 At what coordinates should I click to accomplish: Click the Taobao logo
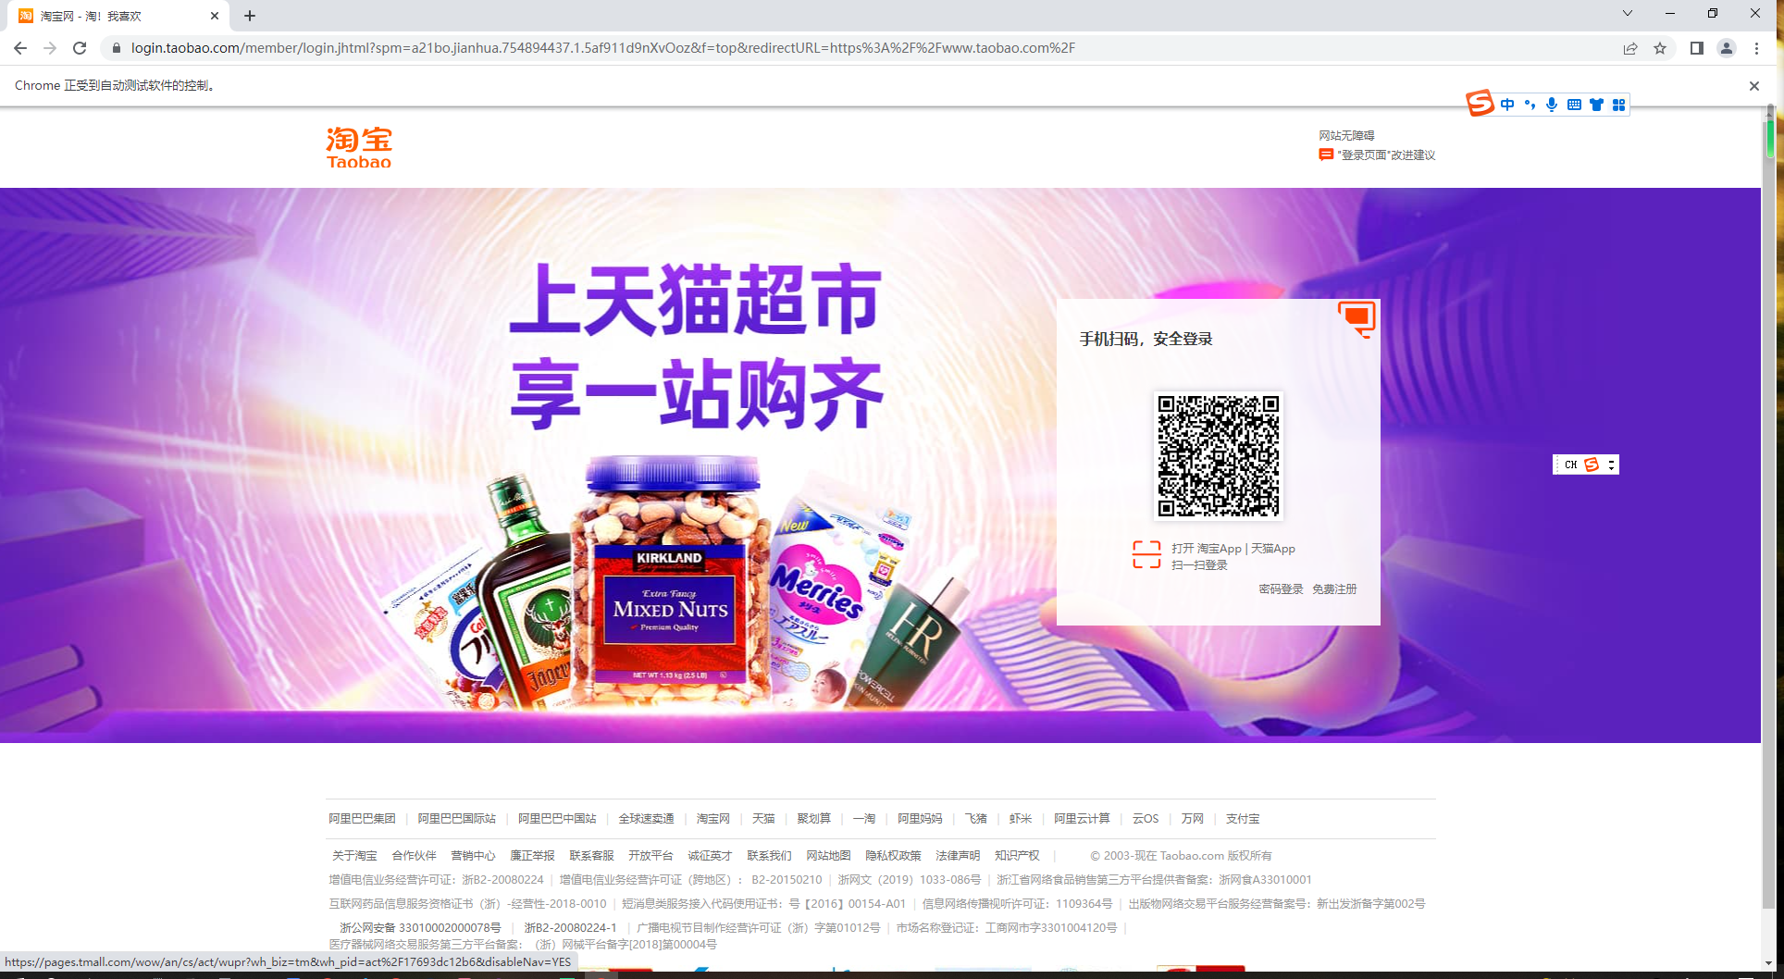pyautogui.click(x=359, y=148)
